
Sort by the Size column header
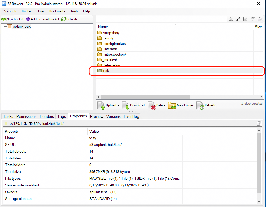[x=258, y=27]
